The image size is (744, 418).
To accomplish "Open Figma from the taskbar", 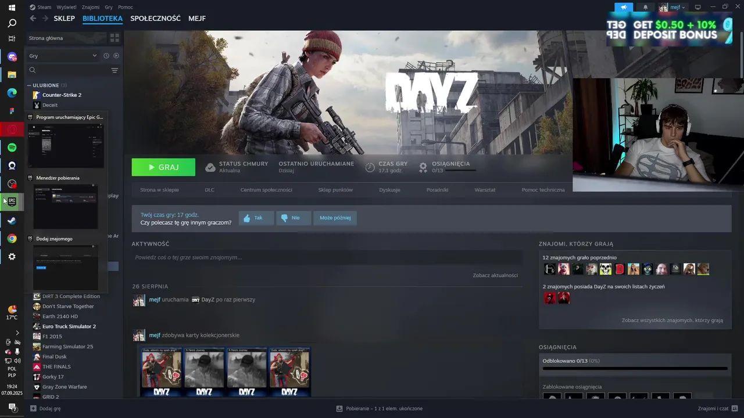I will [x=12, y=111].
